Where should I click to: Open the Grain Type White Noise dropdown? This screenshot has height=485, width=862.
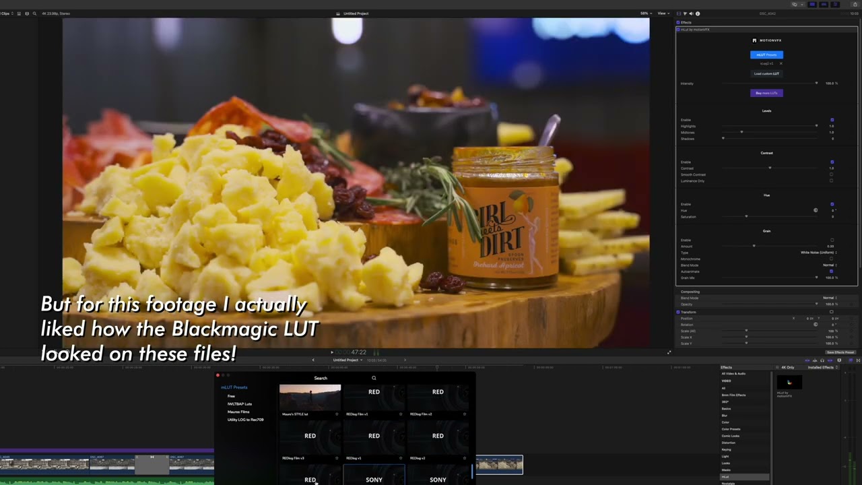pyautogui.click(x=819, y=253)
